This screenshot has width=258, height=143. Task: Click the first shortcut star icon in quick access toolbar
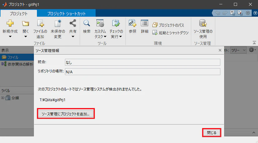[x=232, y=13]
